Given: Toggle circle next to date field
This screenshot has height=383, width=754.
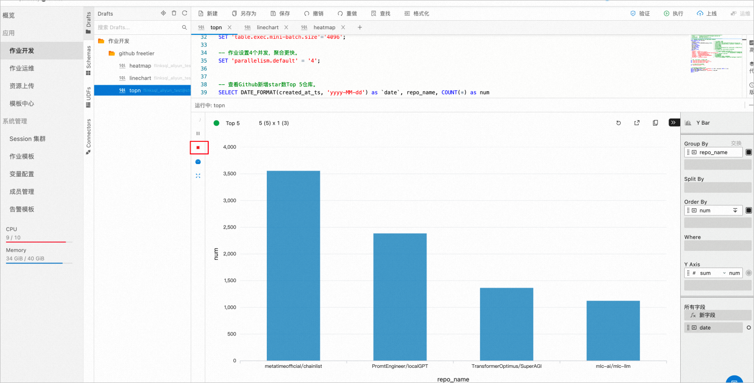Looking at the screenshot, I should click(x=749, y=327).
